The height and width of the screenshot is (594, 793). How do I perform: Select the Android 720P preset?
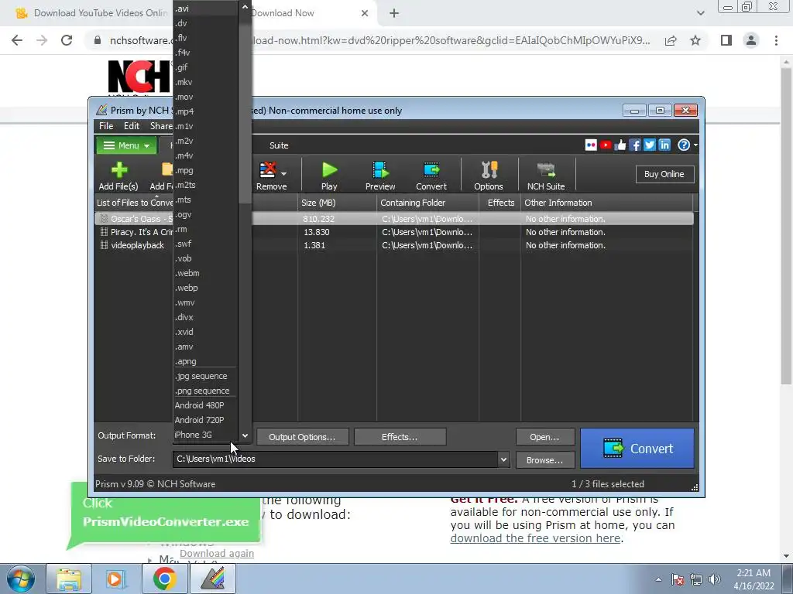[205, 420]
